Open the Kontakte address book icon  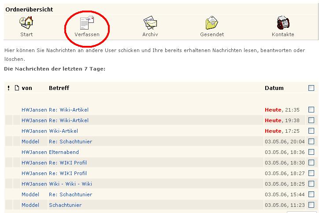click(283, 22)
